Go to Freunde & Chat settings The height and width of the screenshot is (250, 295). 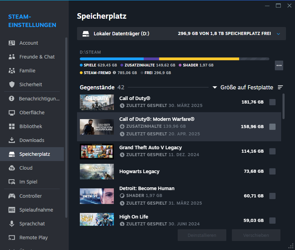[x=32, y=57]
